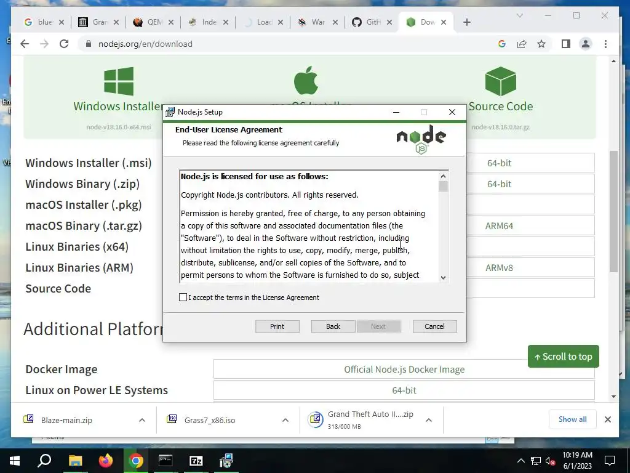The height and width of the screenshot is (473, 630).
Task: Reload the nodejs.org page
Action: tap(64, 44)
